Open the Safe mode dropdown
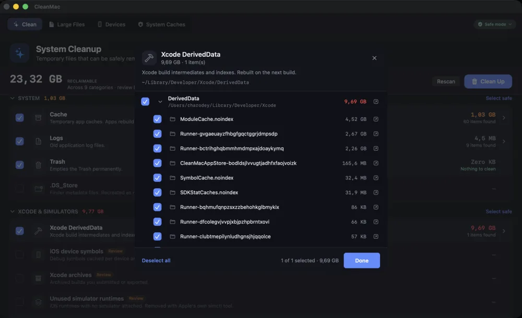This screenshot has width=522, height=318. 495,25
